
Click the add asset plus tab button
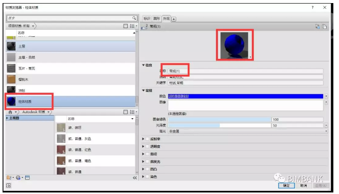point(174,19)
